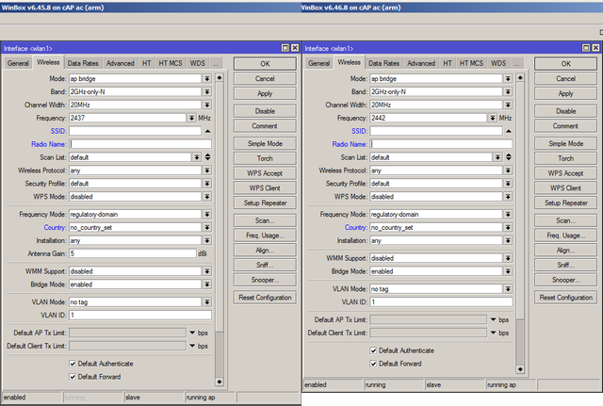
Task: Open Channel Width dropdown in right window
Action: tap(508, 105)
